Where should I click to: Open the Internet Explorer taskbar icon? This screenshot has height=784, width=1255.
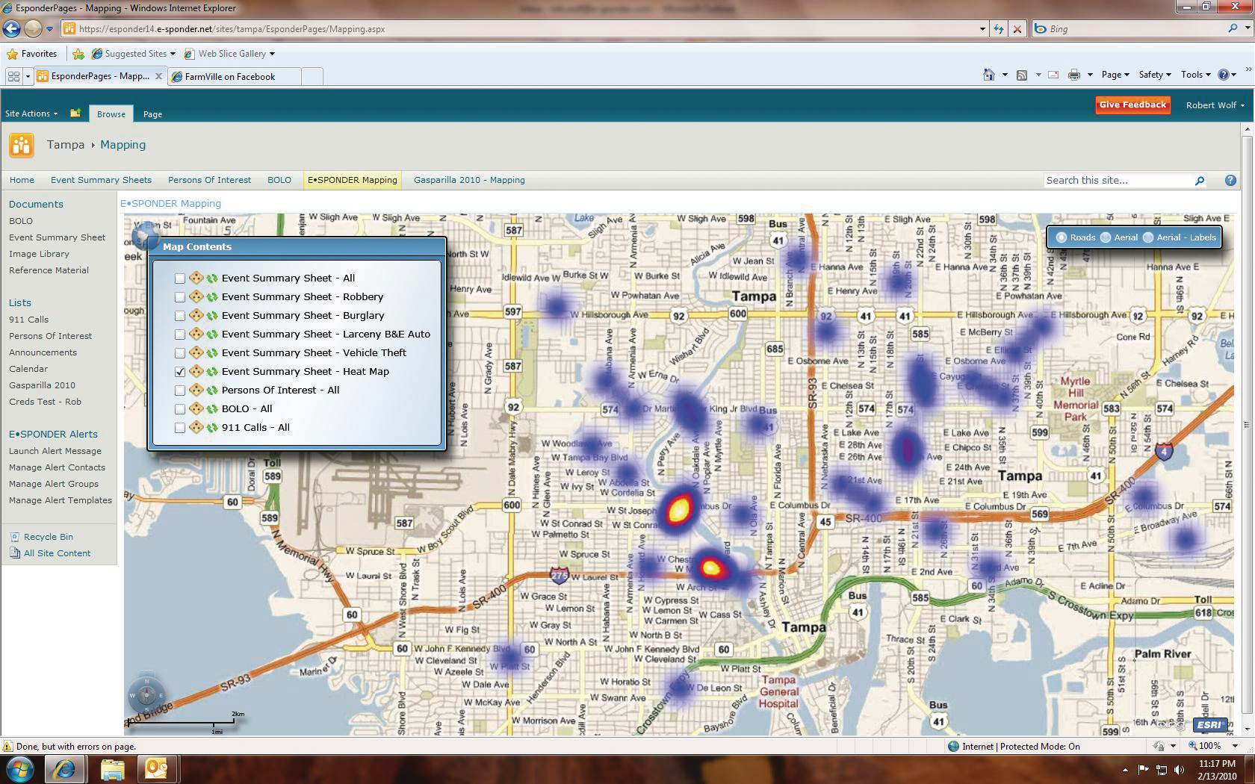tap(64, 768)
